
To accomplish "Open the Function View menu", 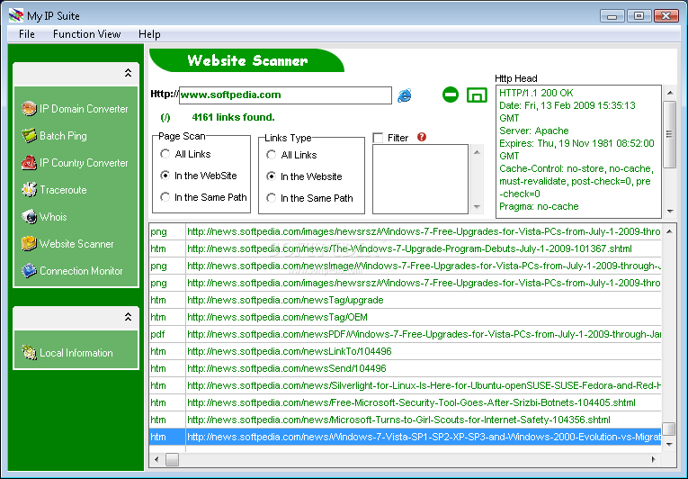I will pos(87,34).
